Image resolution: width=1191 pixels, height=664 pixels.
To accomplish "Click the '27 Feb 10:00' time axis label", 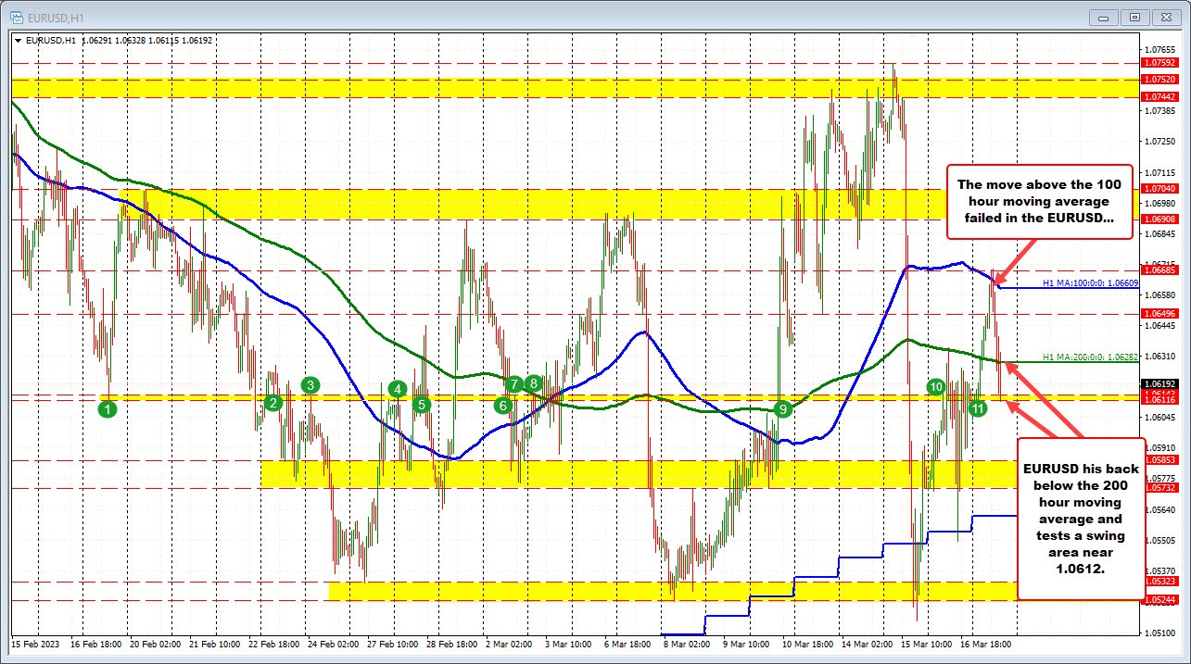I will pos(391,643).
